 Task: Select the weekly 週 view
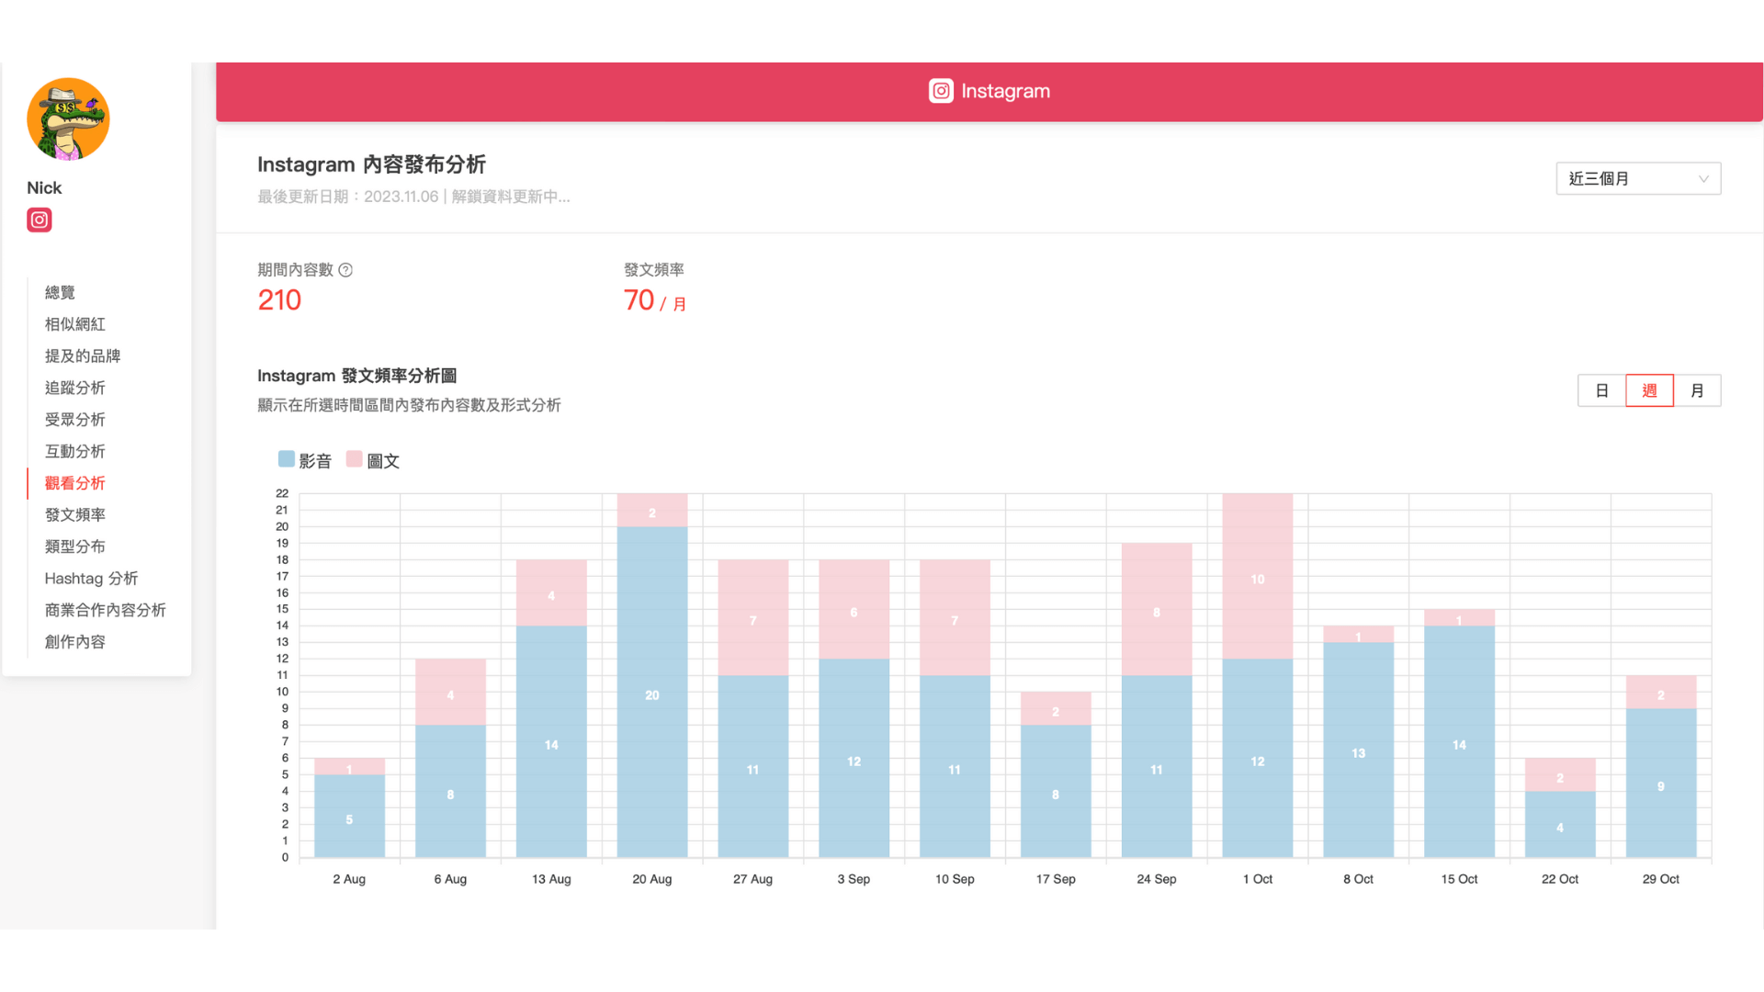point(1649,390)
